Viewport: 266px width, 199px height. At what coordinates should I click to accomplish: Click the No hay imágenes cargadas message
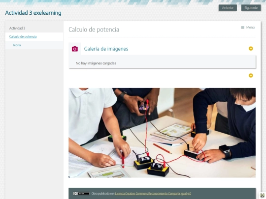96,63
